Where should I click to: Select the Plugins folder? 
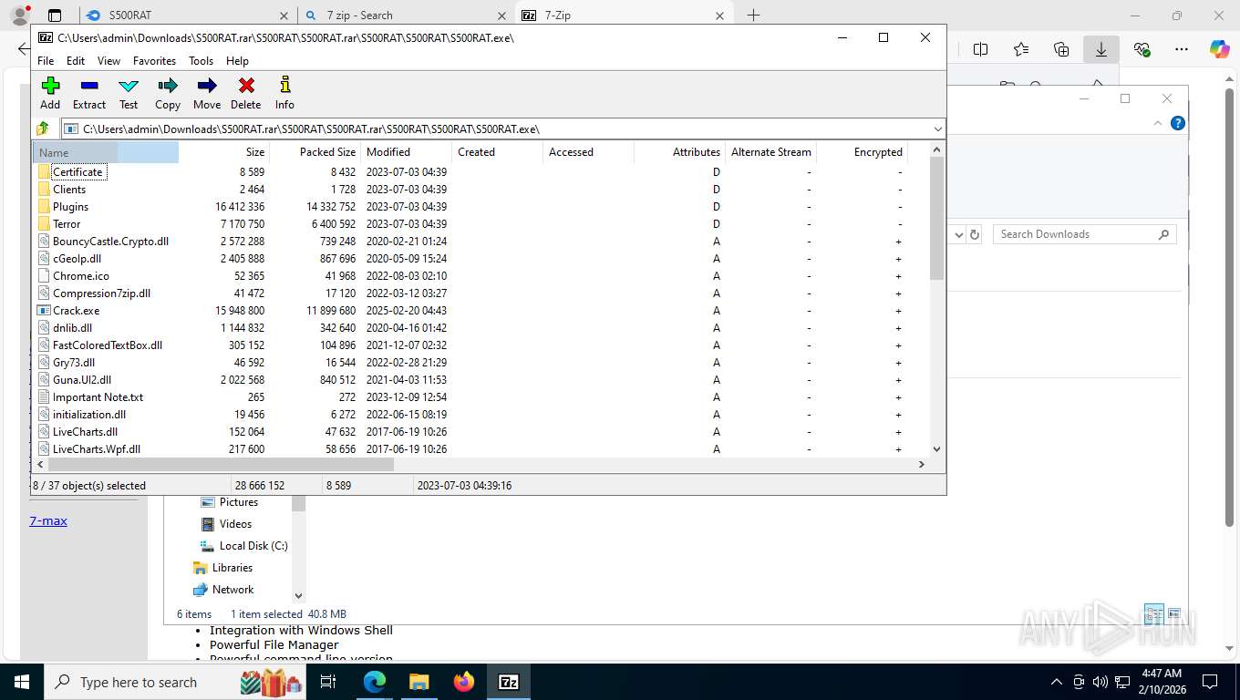pyautogui.click(x=70, y=206)
